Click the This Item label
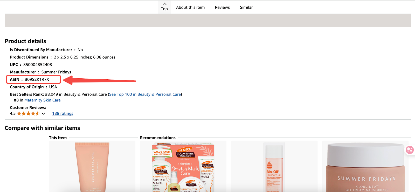This screenshot has width=415, height=192. tap(58, 138)
